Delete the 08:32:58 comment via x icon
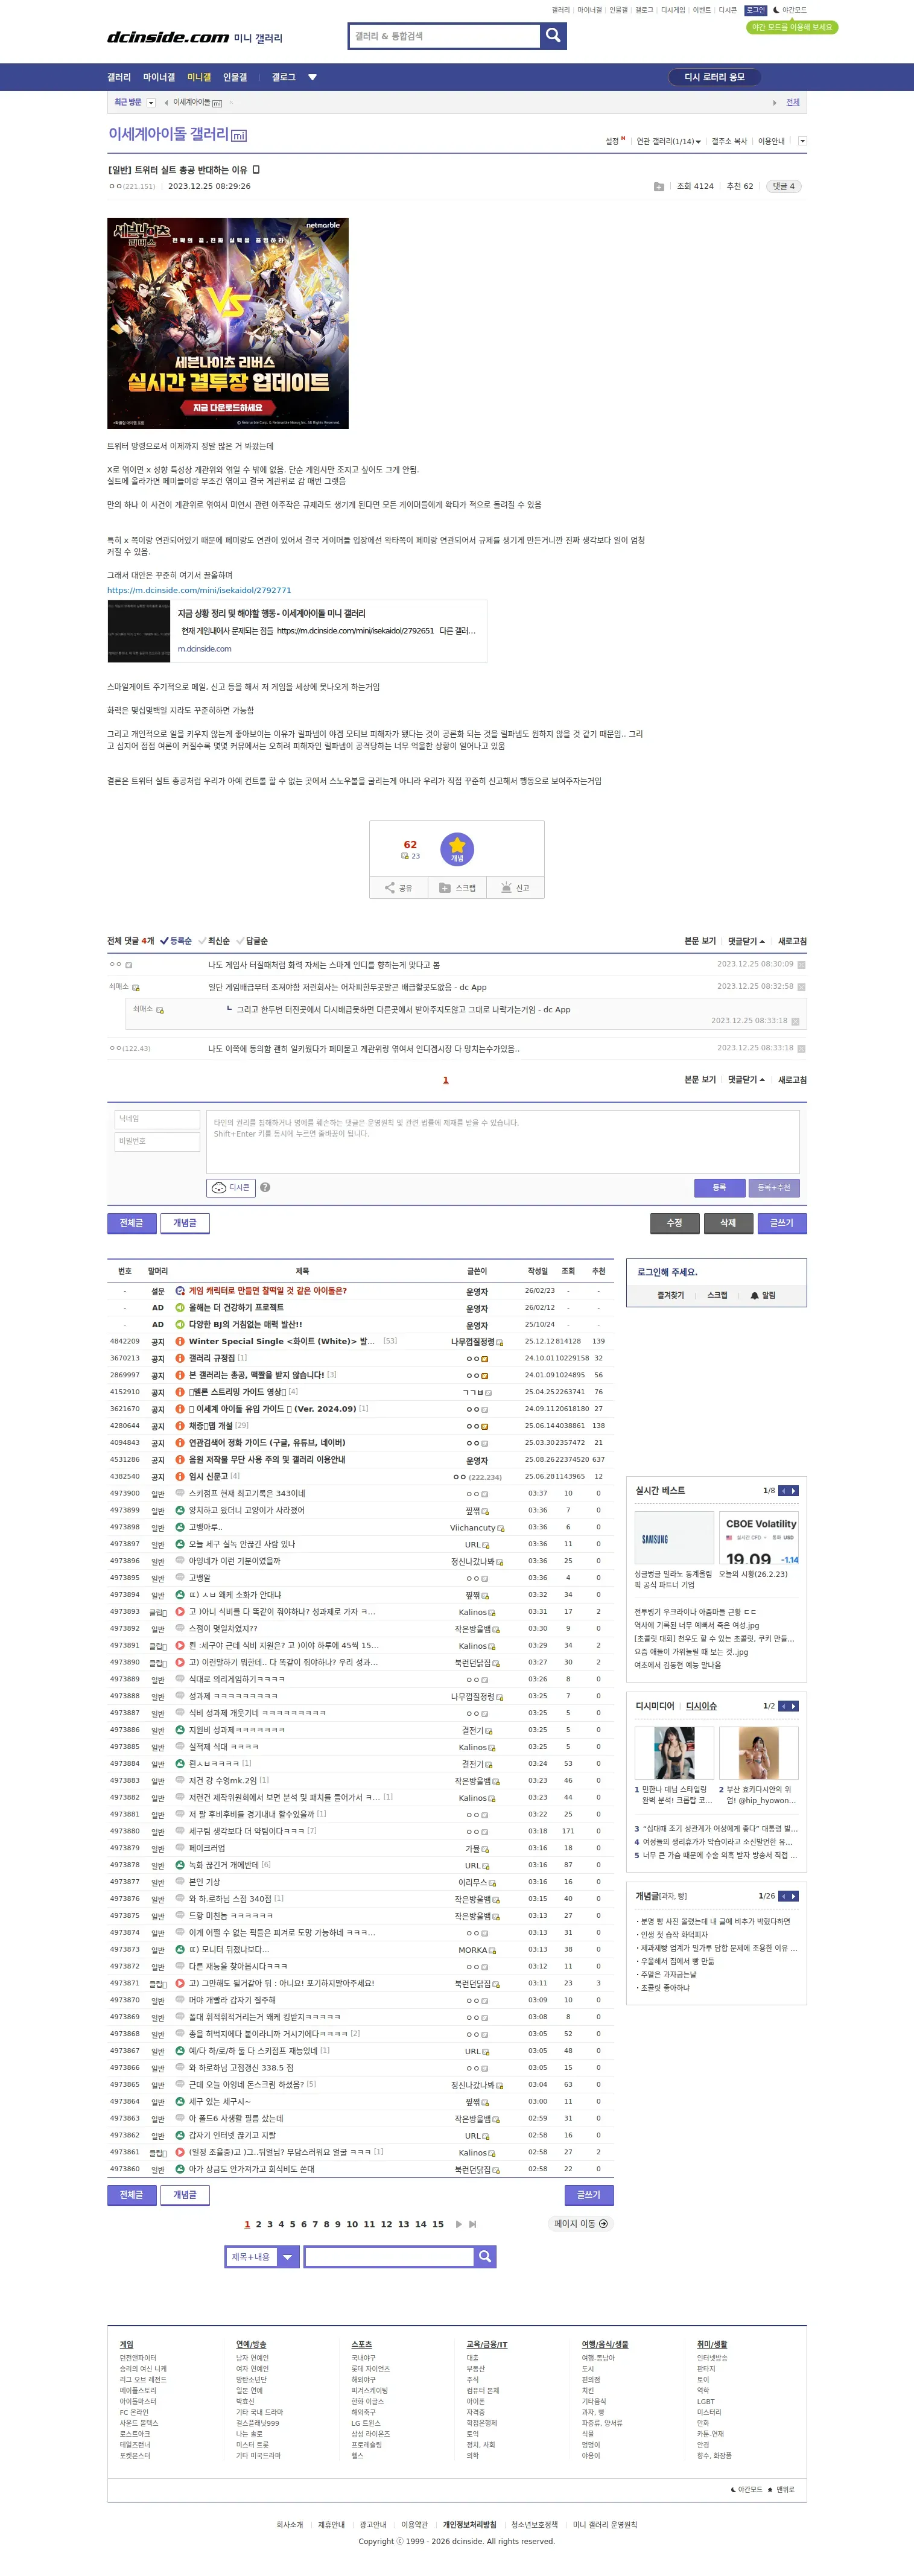 click(x=801, y=987)
